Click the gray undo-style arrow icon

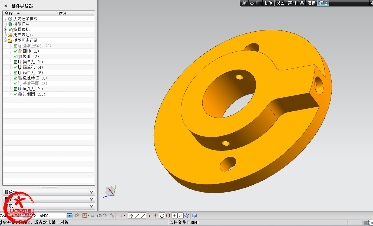[93, 215]
